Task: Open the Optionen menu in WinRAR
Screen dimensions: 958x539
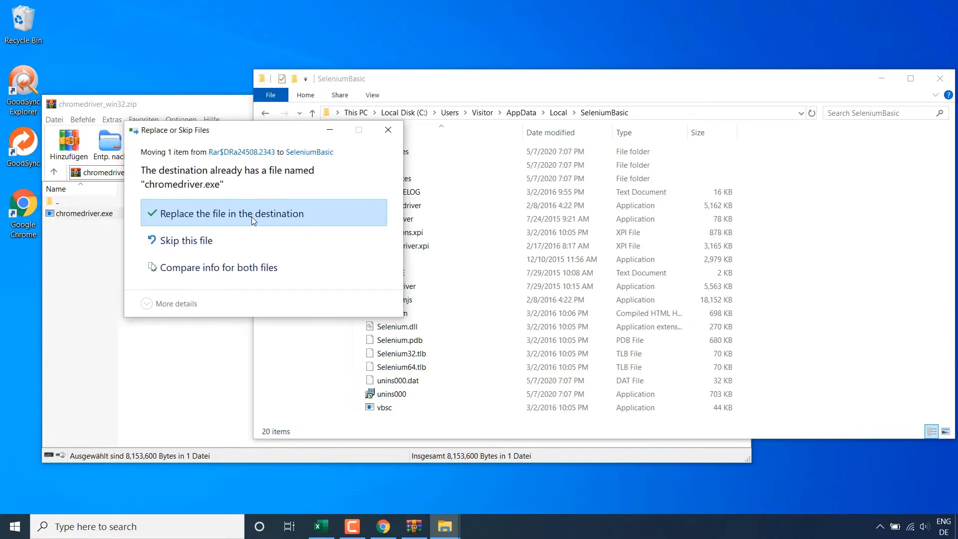Action: tap(181, 119)
